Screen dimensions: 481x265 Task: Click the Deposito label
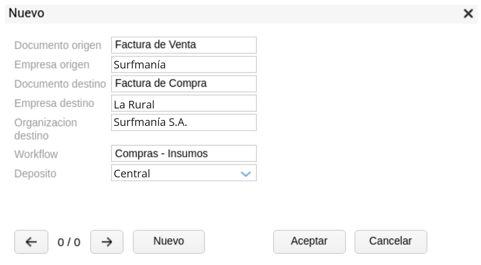[35, 174]
